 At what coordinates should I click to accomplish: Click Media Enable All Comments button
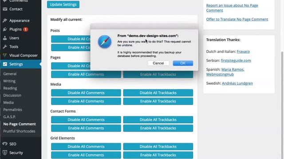[x=86, y=101]
